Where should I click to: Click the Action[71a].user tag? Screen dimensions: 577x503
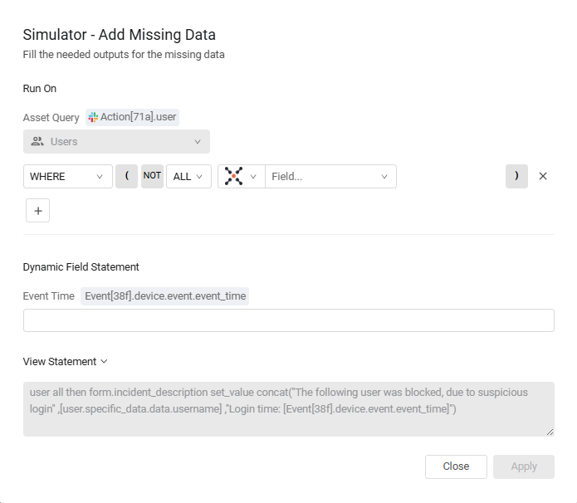coord(133,117)
